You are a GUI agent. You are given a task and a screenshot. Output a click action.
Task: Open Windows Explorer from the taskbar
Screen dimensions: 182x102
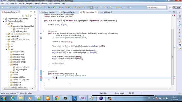click(21, 98)
